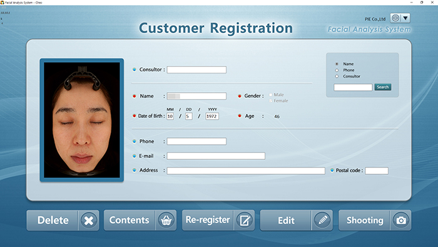Click the Postal code field
The image size is (438, 247).
[x=377, y=171]
